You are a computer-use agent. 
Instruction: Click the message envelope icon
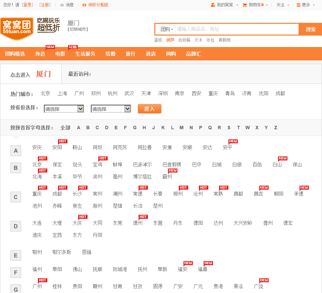(62, 5)
